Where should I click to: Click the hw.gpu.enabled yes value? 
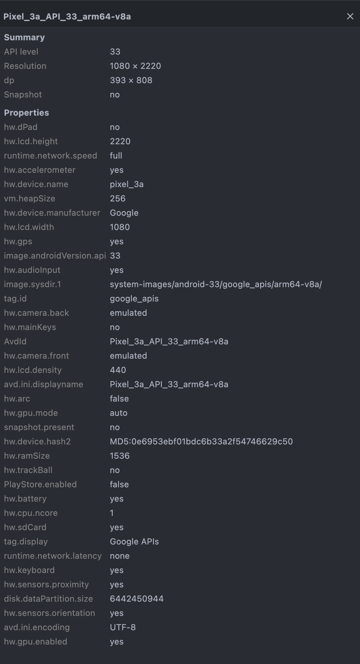coord(117,641)
